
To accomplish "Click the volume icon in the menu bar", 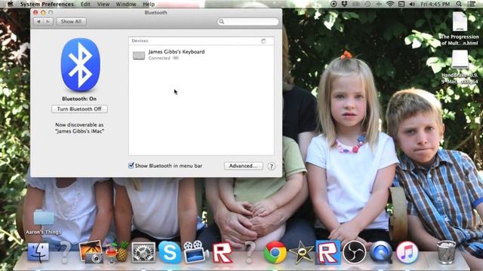I will 413,4.
